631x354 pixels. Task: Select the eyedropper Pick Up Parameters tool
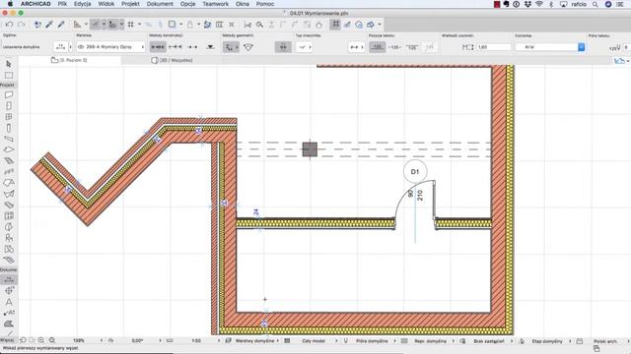click(49, 25)
